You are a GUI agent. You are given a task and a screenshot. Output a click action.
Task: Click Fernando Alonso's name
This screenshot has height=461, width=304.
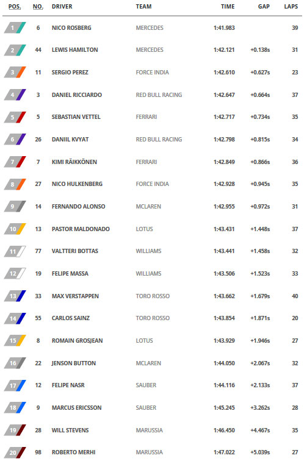tap(78, 206)
